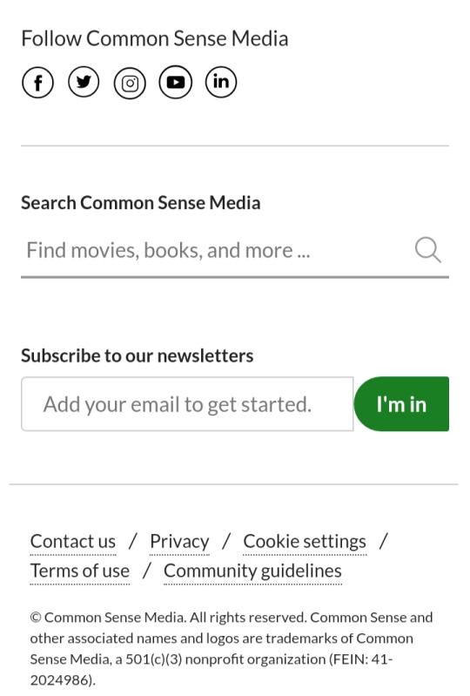The width and height of the screenshot is (470, 696).
Task: Open Cookie settings in the footer
Action: pyautogui.click(x=305, y=542)
